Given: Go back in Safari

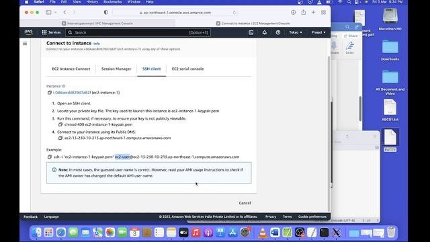Looking at the screenshot, I should (64, 12).
